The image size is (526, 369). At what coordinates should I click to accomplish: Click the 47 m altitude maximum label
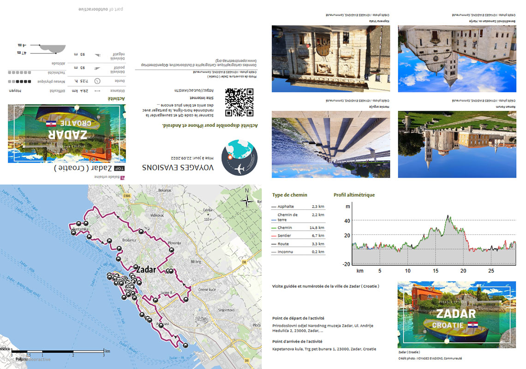pyautogui.click(x=22, y=53)
